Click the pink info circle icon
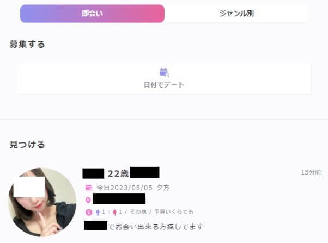 89,213
